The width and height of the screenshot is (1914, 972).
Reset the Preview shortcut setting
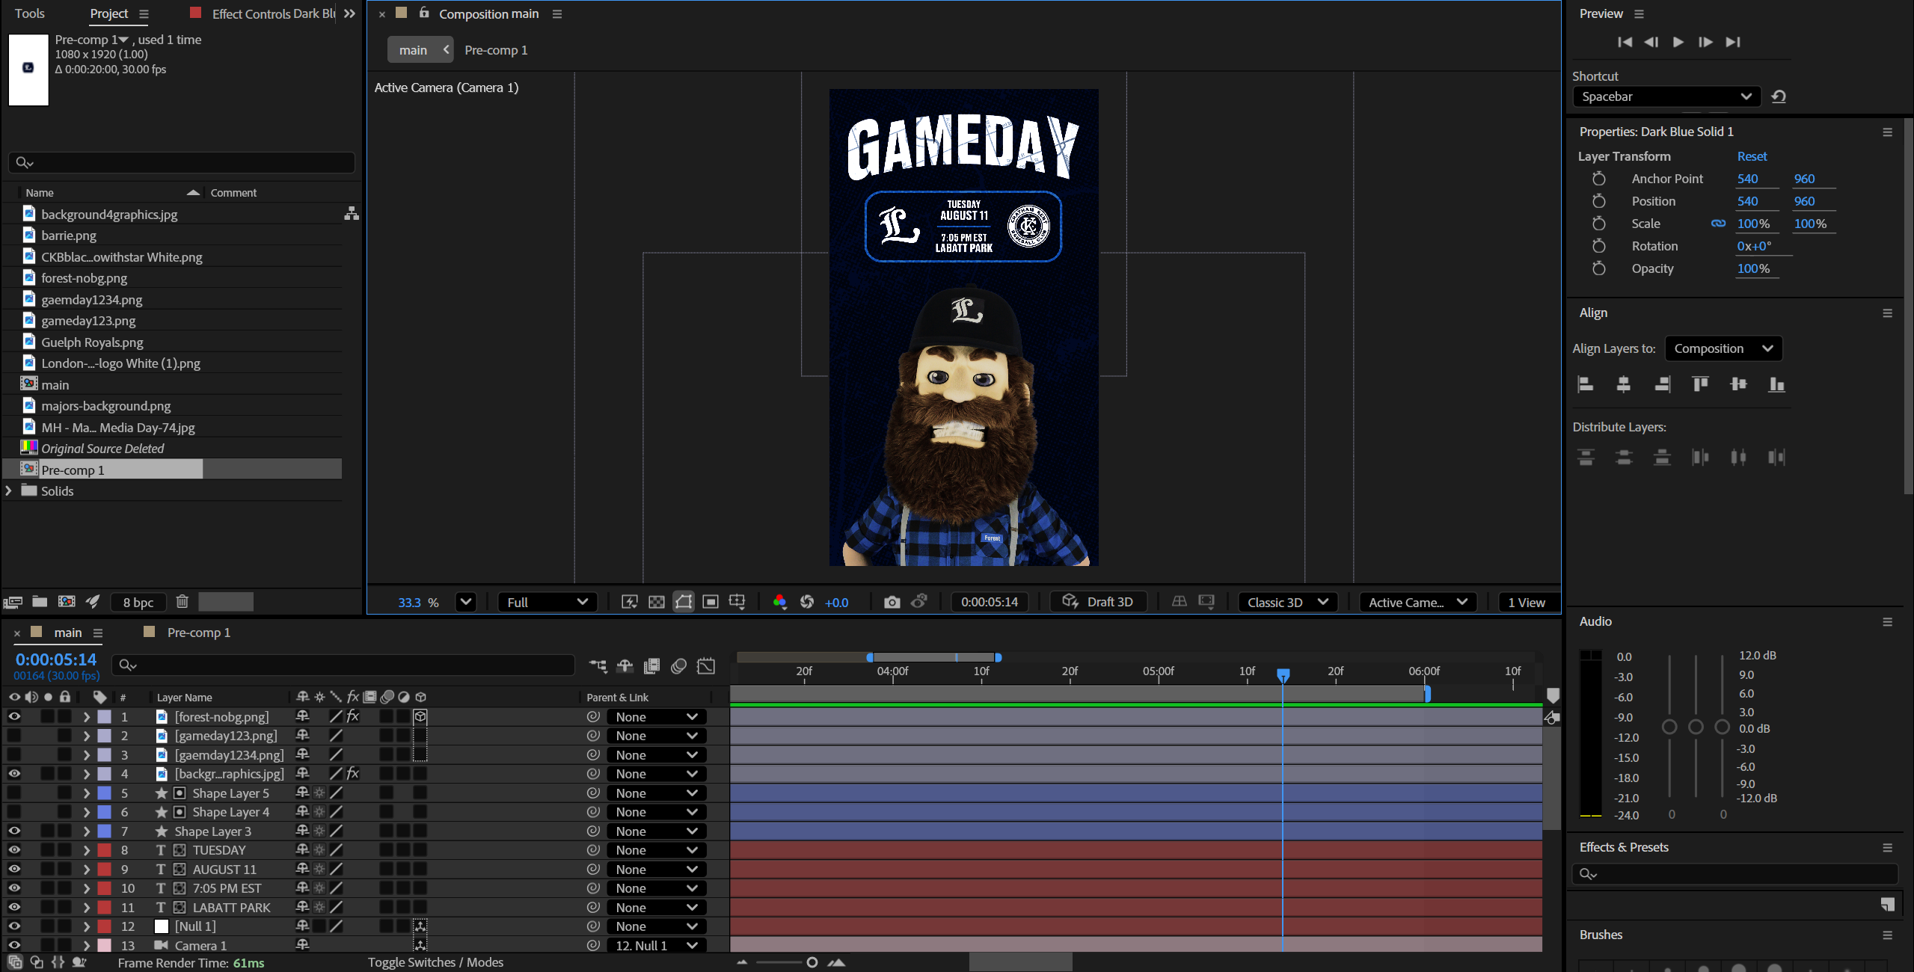tap(1779, 96)
